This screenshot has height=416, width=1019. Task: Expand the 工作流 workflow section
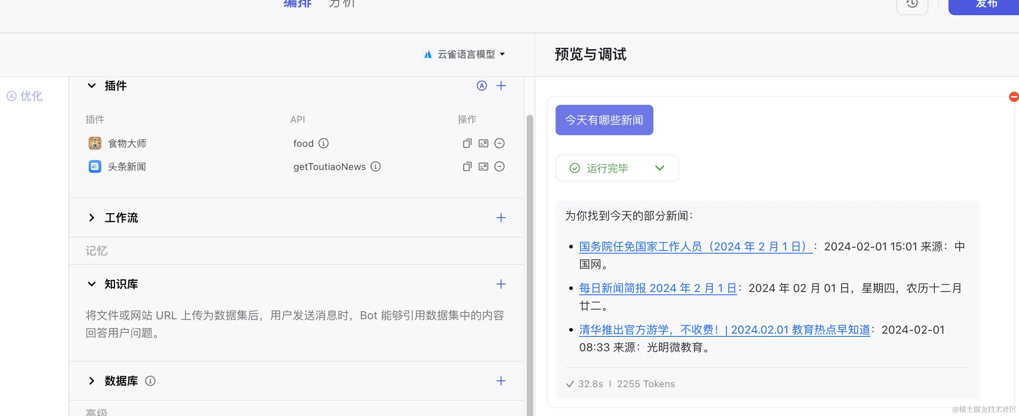click(91, 218)
